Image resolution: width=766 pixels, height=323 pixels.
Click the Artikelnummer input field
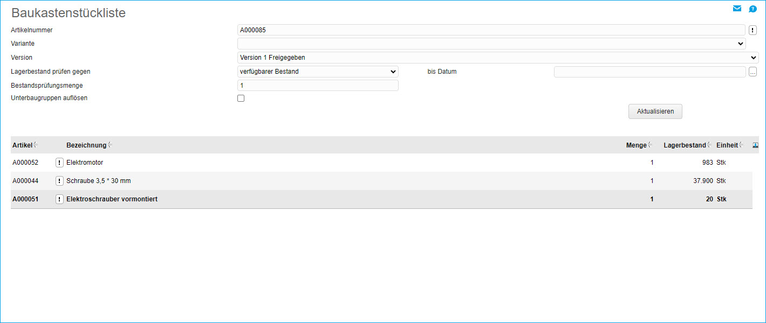(x=491, y=30)
